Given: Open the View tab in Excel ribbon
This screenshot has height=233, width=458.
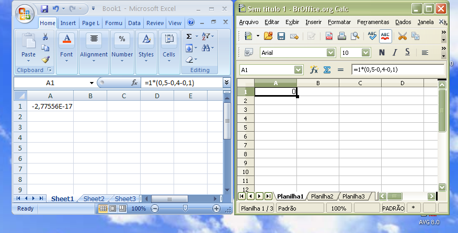Looking at the screenshot, I should [175, 23].
